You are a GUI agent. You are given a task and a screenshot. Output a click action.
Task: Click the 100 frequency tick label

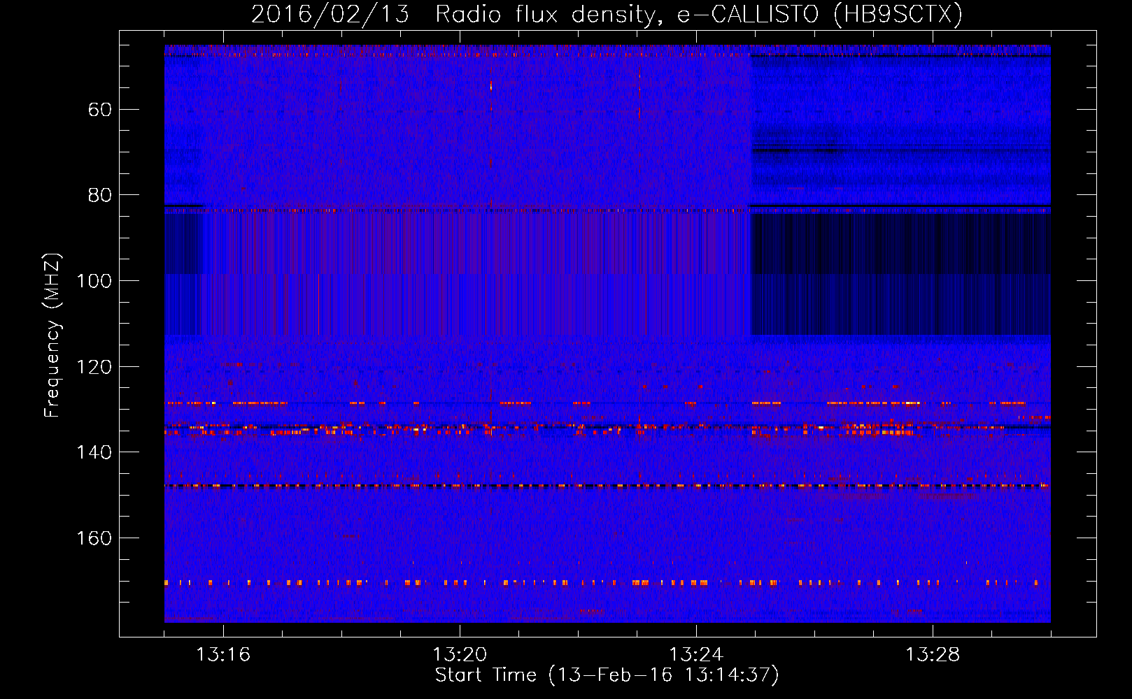pyautogui.click(x=94, y=281)
